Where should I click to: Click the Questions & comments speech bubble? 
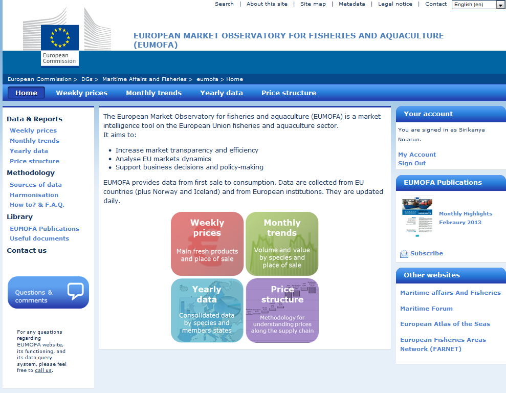click(x=76, y=291)
